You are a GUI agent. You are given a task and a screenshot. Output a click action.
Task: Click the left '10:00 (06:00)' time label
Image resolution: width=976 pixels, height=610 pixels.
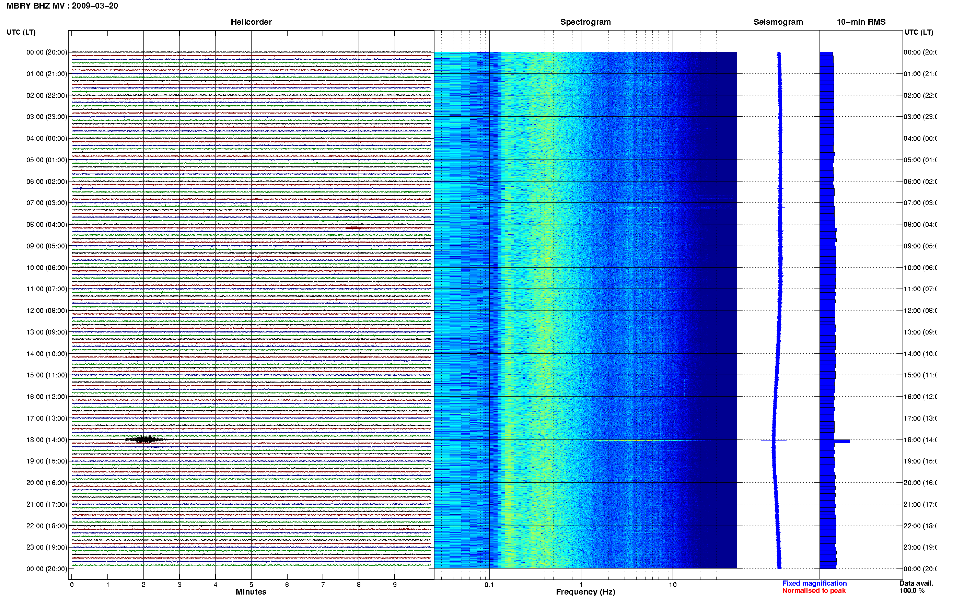tap(47, 268)
